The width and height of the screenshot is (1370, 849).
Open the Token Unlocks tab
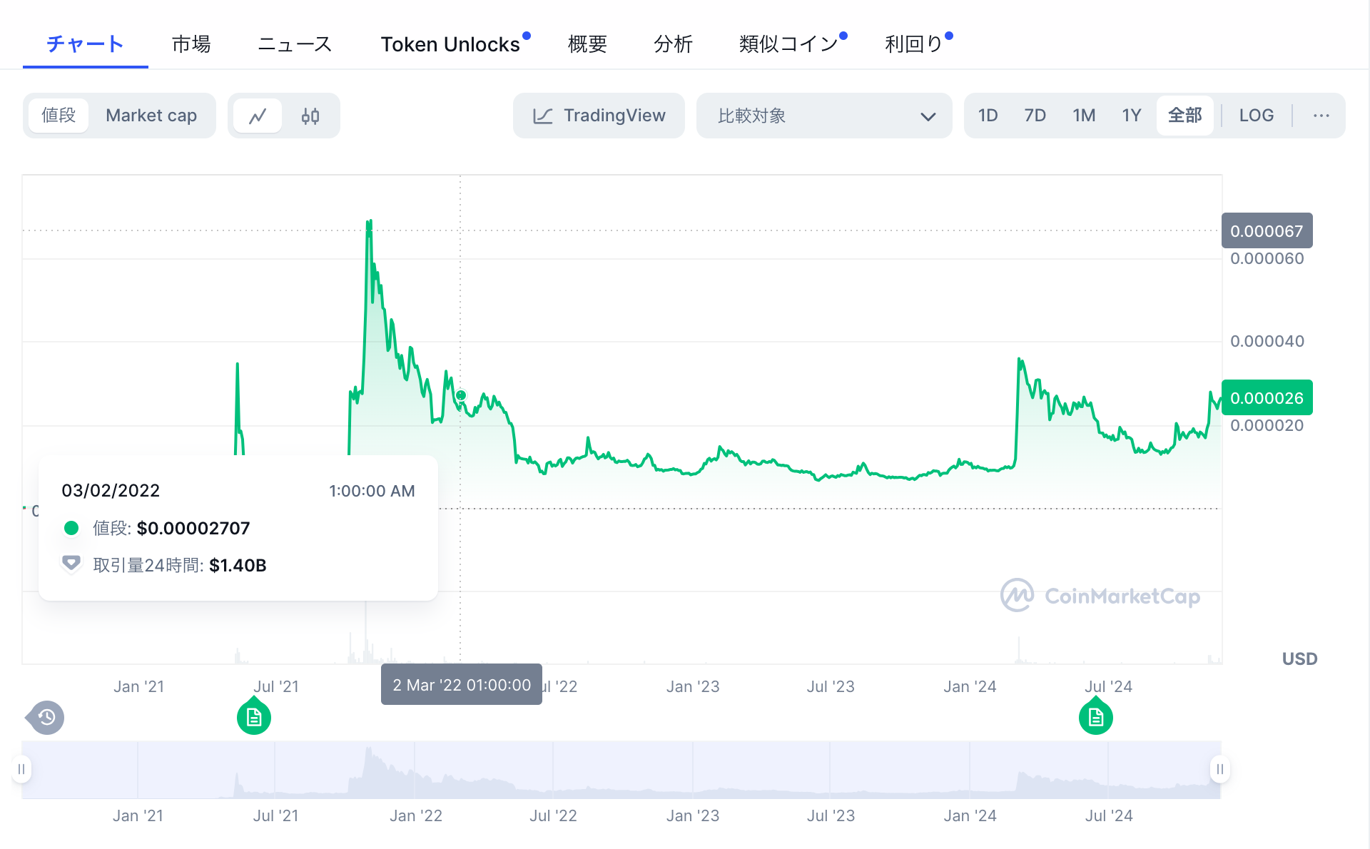tap(450, 44)
